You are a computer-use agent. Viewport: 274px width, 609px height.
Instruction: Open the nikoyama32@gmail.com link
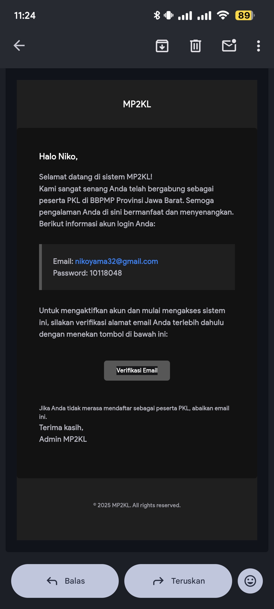(x=116, y=261)
